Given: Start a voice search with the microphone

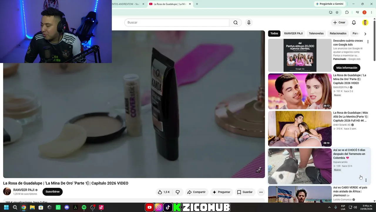Looking at the screenshot, I should (x=249, y=23).
